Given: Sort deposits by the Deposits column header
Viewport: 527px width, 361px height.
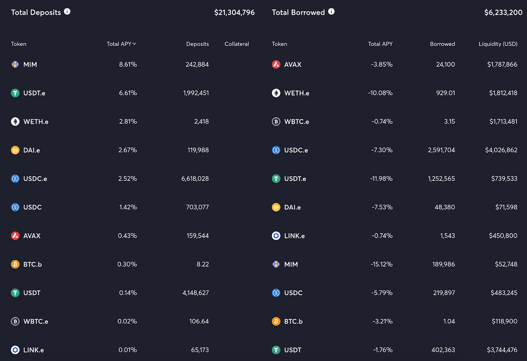Looking at the screenshot, I should [x=197, y=44].
